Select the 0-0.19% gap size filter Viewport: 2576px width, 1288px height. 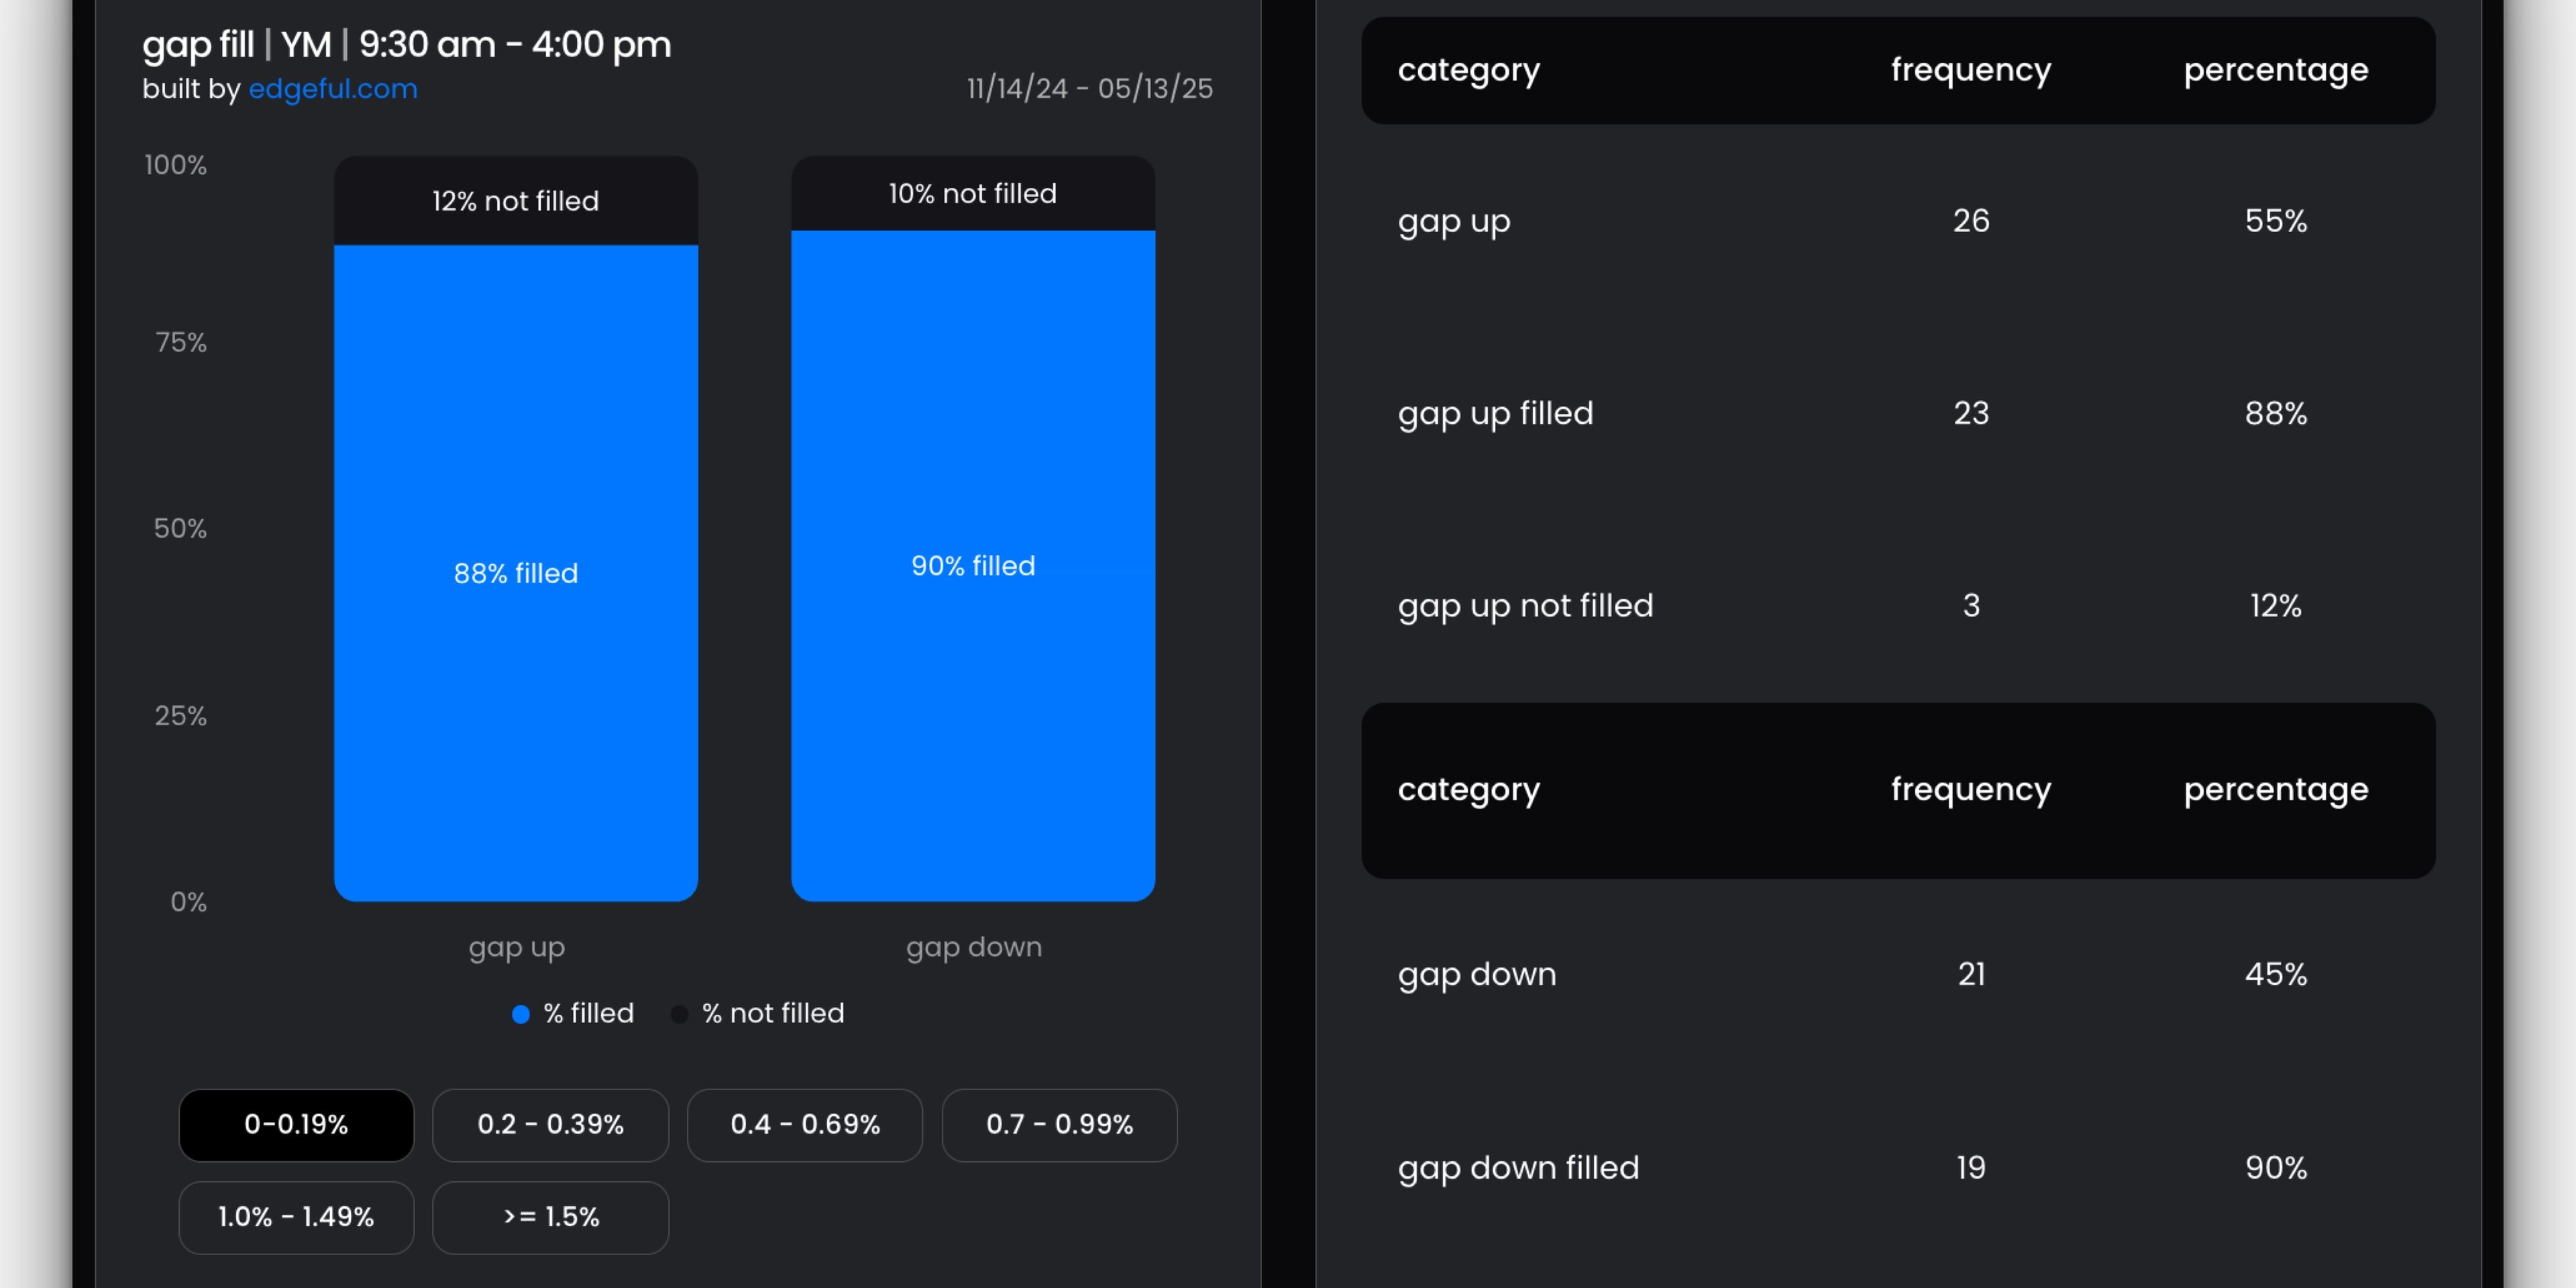(296, 1124)
